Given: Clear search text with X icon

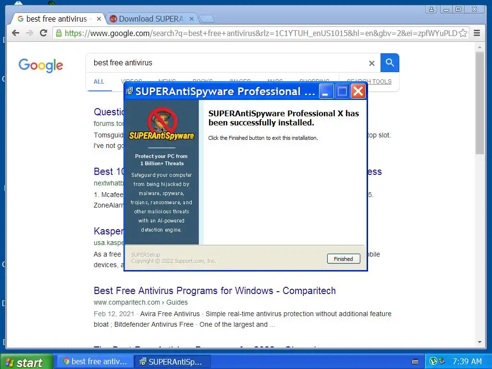Looking at the screenshot, I should click(x=371, y=63).
